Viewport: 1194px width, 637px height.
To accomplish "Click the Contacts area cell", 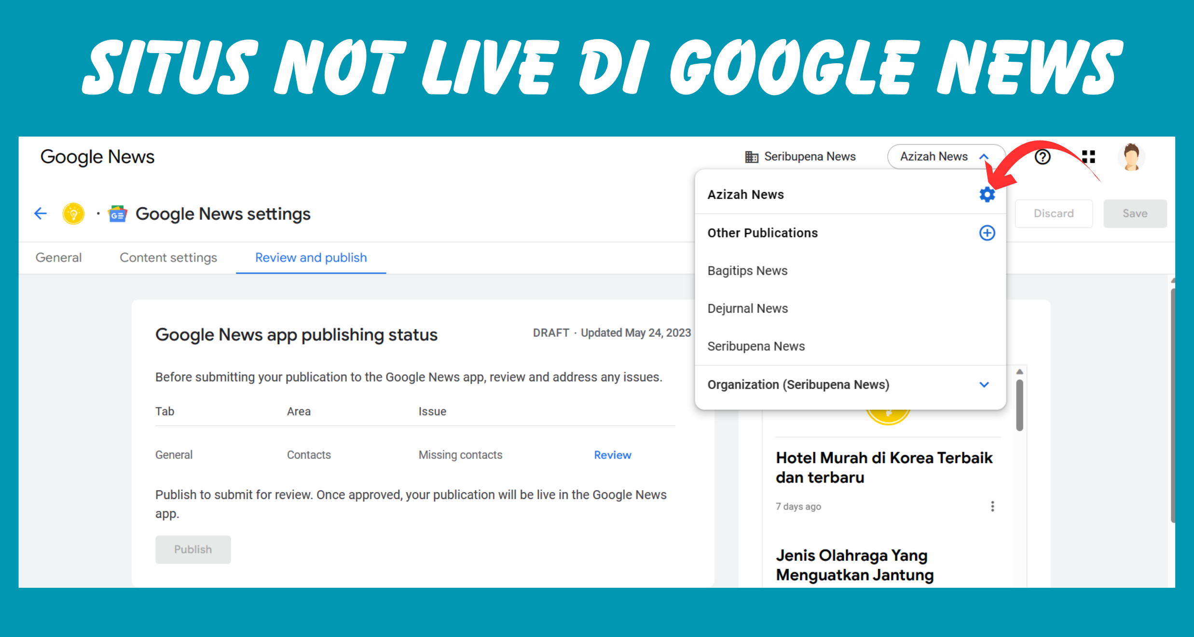I will pos(309,455).
